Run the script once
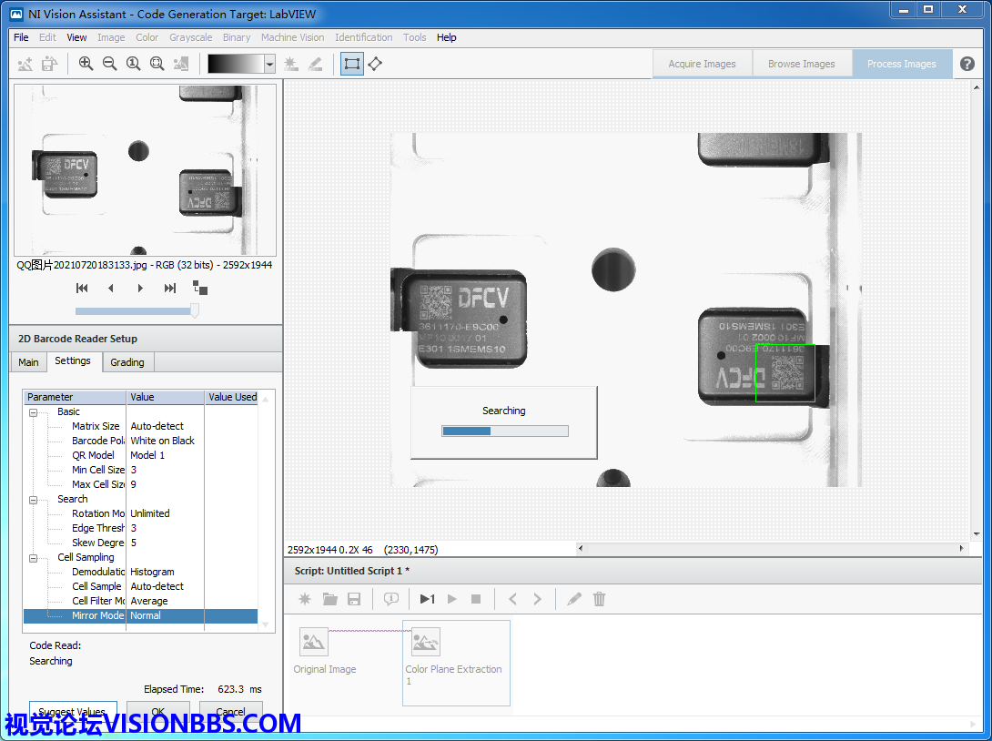Image resolution: width=992 pixels, height=741 pixels. pos(427,599)
